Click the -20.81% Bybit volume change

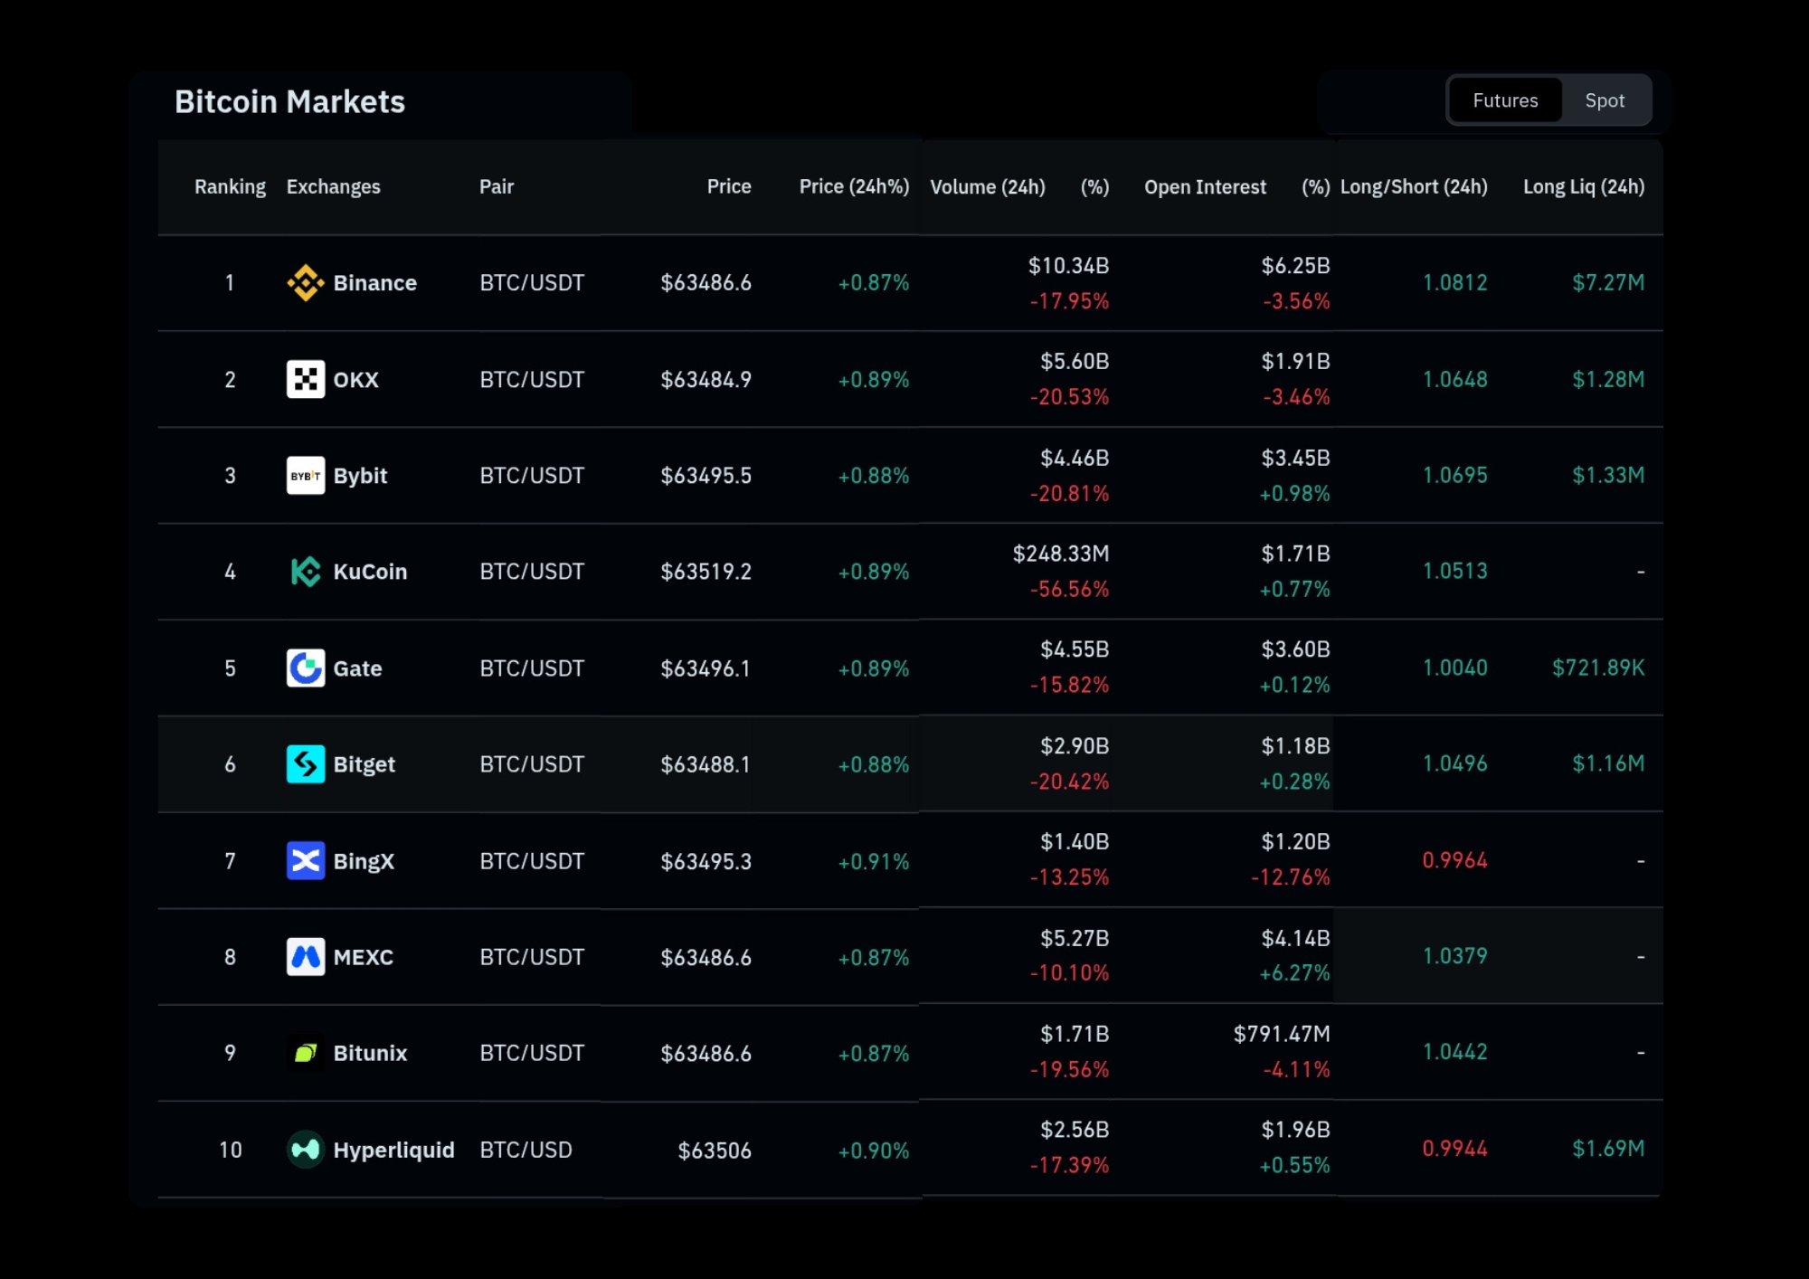pyautogui.click(x=1069, y=494)
